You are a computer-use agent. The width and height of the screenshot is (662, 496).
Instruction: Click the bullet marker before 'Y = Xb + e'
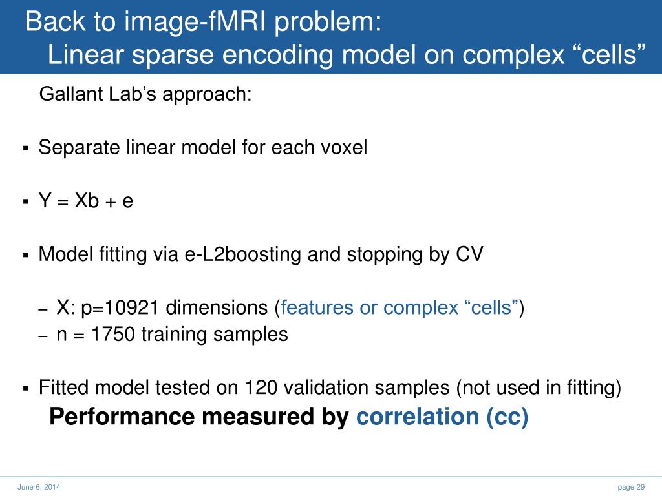point(26,201)
